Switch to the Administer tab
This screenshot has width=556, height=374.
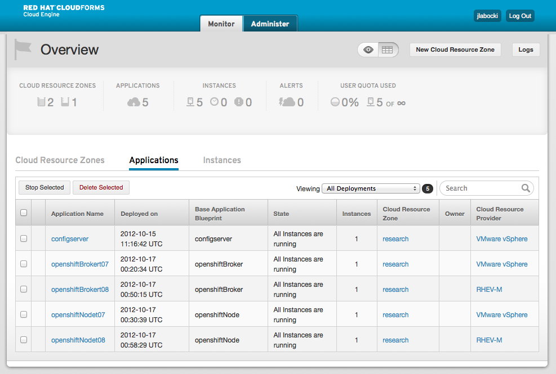coord(270,24)
